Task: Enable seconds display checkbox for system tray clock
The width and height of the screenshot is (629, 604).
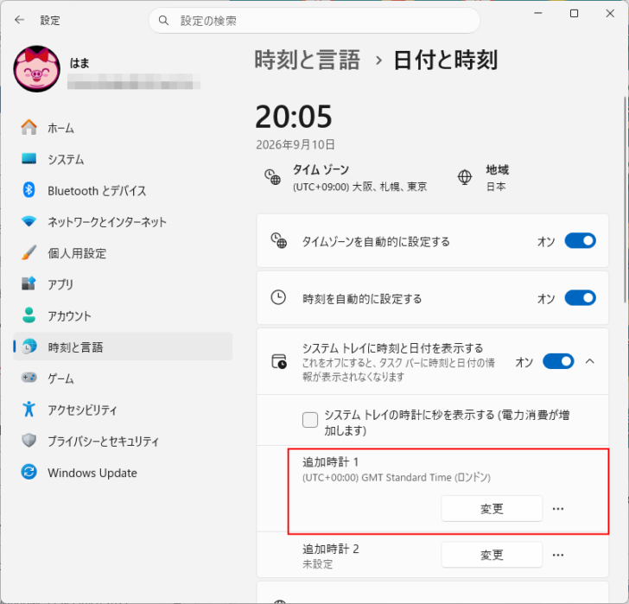Action: tap(310, 420)
